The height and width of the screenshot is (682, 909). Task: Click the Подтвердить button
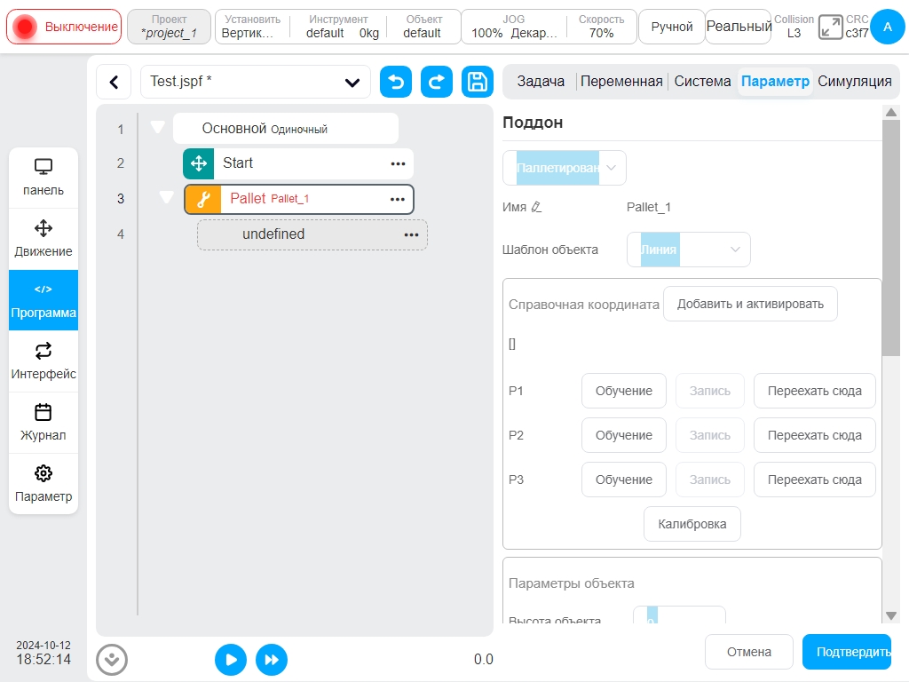click(847, 652)
